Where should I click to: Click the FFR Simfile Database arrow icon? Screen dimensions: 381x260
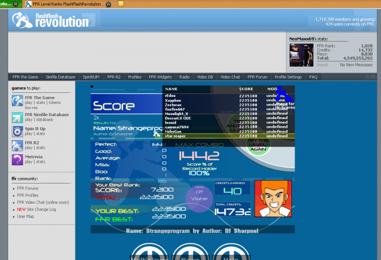click(17, 118)
